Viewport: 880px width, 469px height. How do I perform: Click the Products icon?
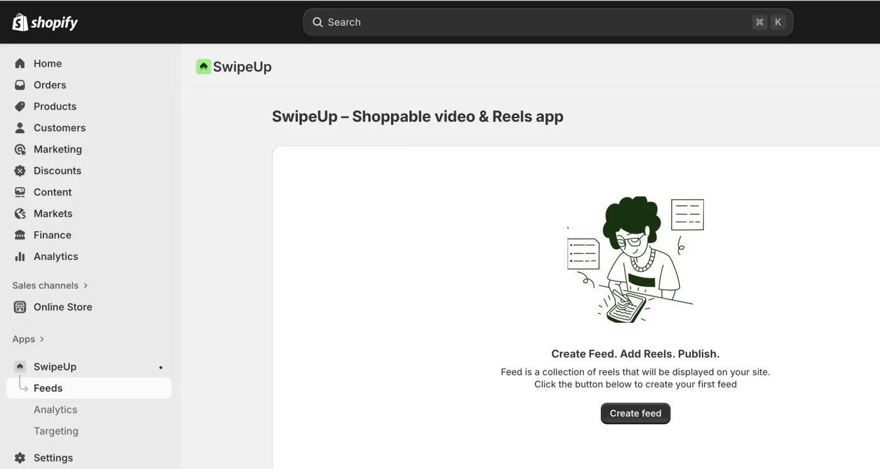tap(19, 106)
